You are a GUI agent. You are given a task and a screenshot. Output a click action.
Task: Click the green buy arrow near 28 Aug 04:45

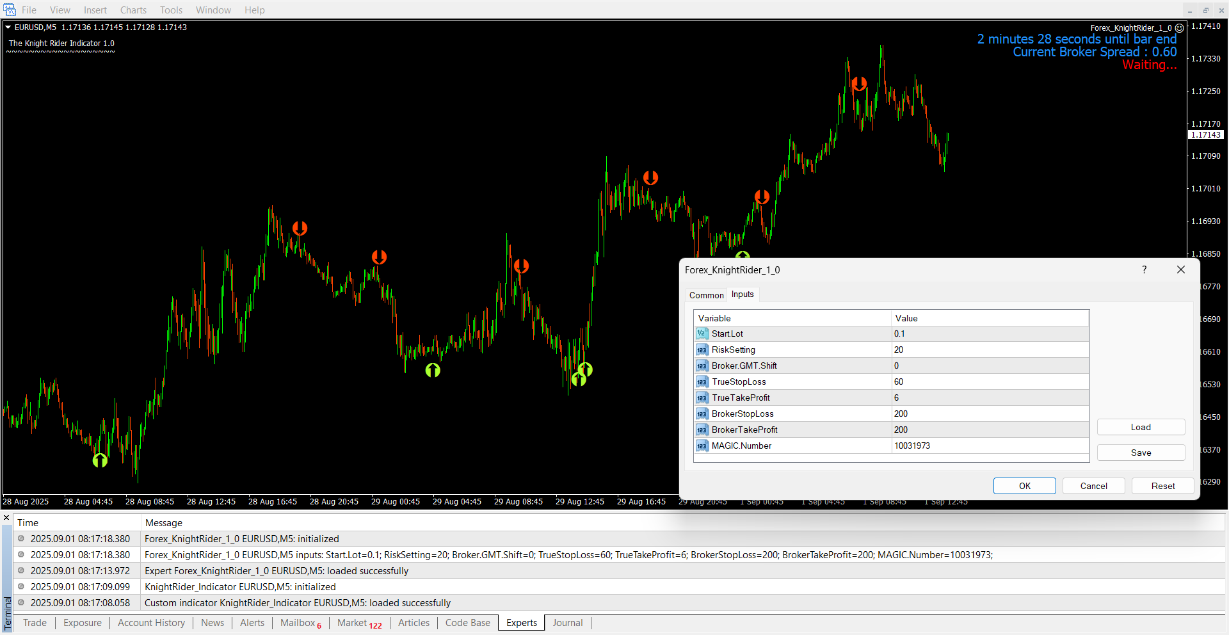coord(100,460)
